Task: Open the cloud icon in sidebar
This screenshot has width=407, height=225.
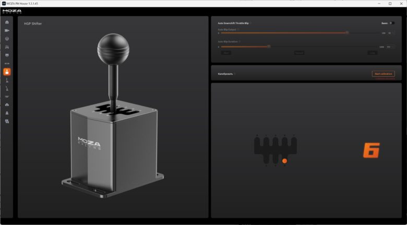Action: (7, 104)
